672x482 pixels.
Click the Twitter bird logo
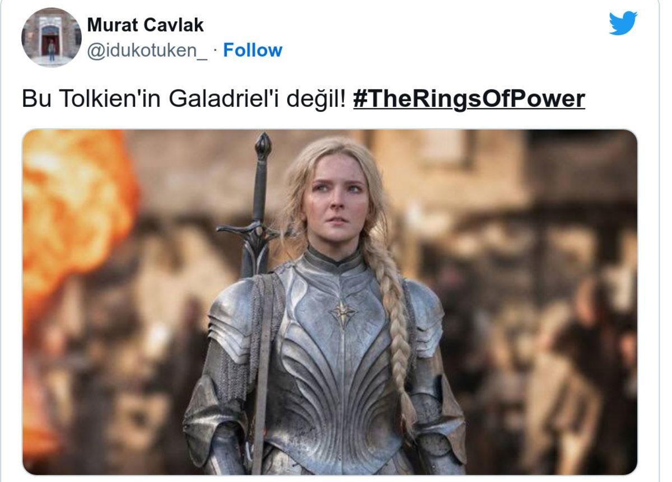[x=623, y=24]
